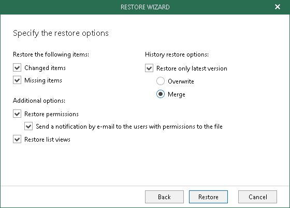Close the Restore Wizard window
The width and height of the screenshot is (290, 208).
[x=278, y=7]
